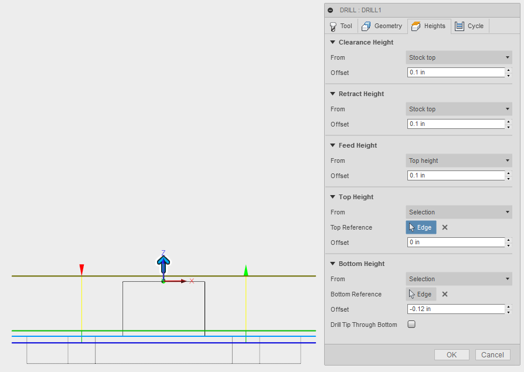Collapse the Retract Height section
The image size is (524, 372).
(x=333, y=94)
